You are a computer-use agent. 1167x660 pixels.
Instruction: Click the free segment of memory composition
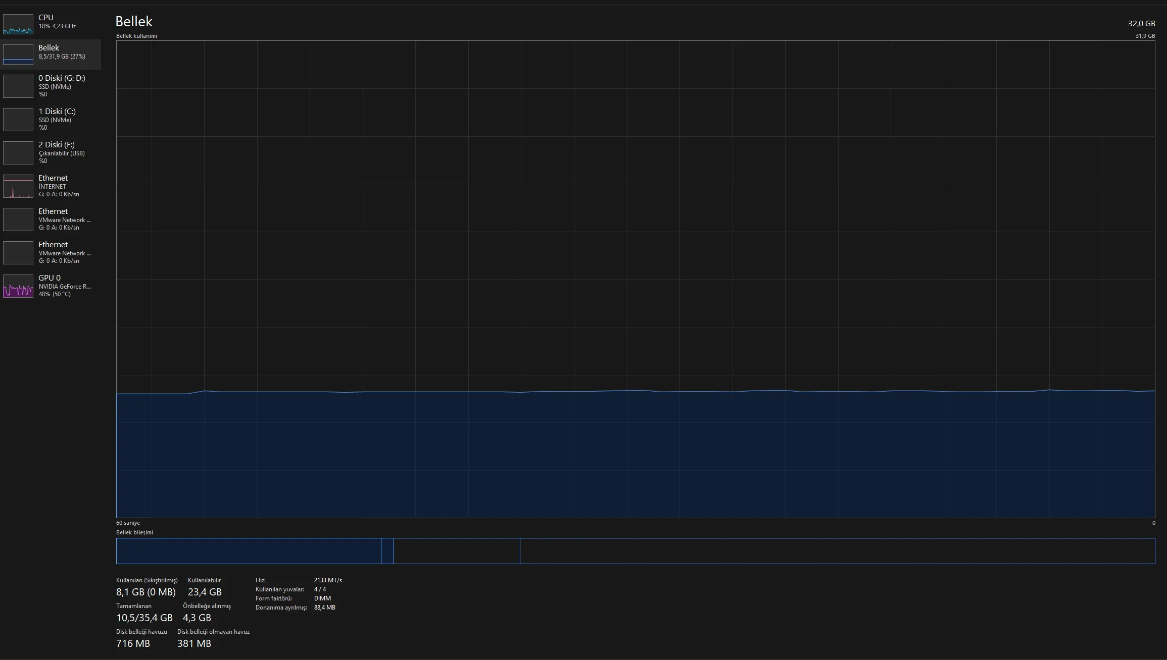tap(837, 551)
